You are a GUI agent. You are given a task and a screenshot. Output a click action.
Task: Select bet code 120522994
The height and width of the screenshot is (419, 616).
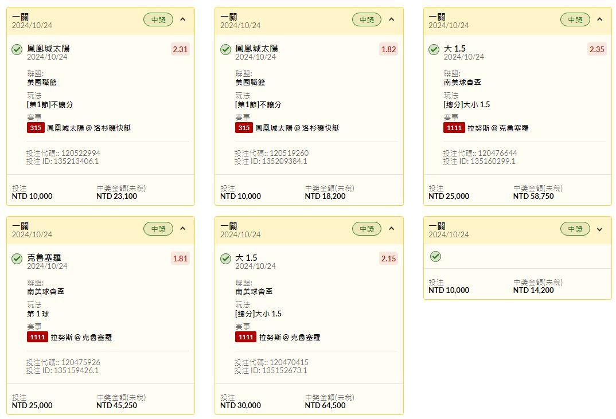(x=81, y=153)
